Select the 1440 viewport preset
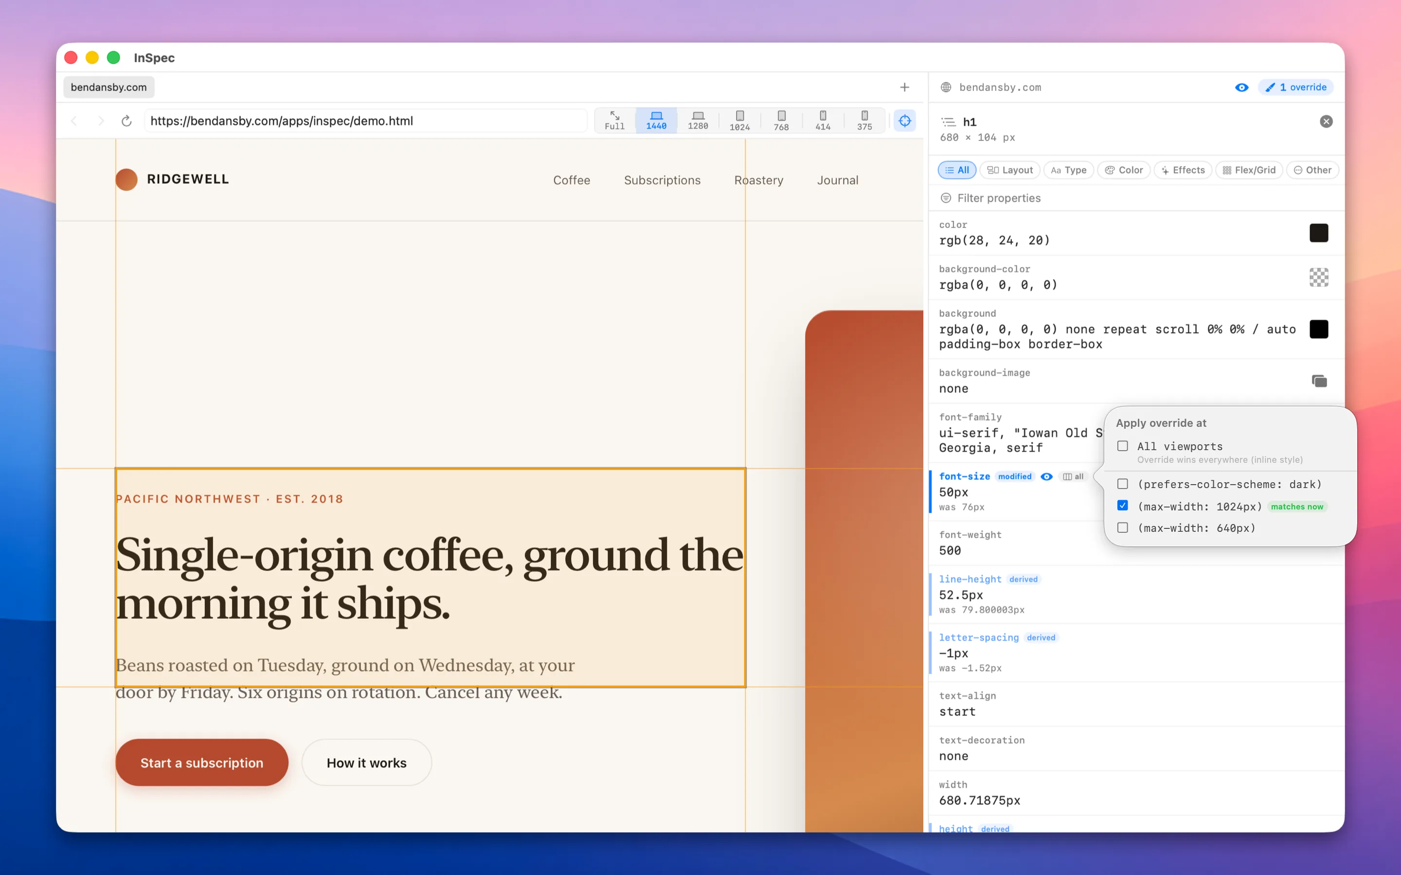Image resolution: width=1401 pixels, height=875 pixels. click(x=656, y=121)
